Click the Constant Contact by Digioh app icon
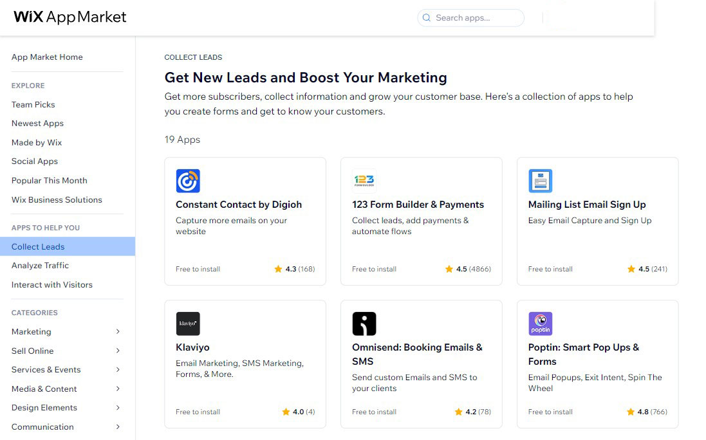 188,181
